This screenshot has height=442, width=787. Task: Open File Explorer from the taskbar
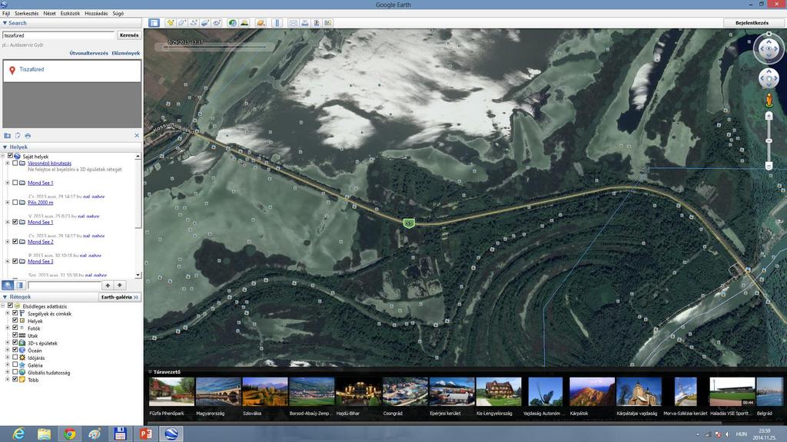(x=44, y=434)
